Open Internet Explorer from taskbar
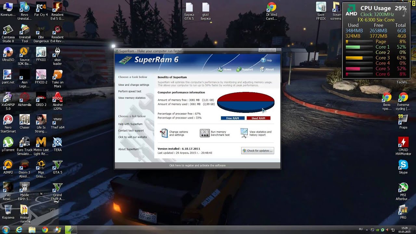Screen dimensions: 416x234 [19, 230]
